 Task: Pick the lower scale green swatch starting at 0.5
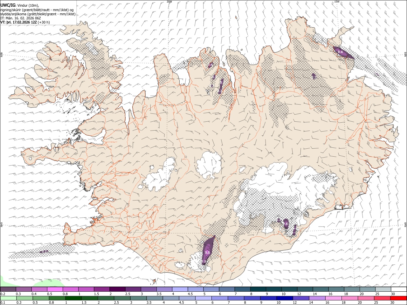(41, 298)
